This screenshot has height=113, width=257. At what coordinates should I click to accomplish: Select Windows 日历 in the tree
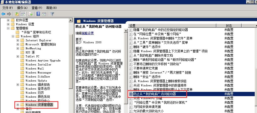coord(35,93)
